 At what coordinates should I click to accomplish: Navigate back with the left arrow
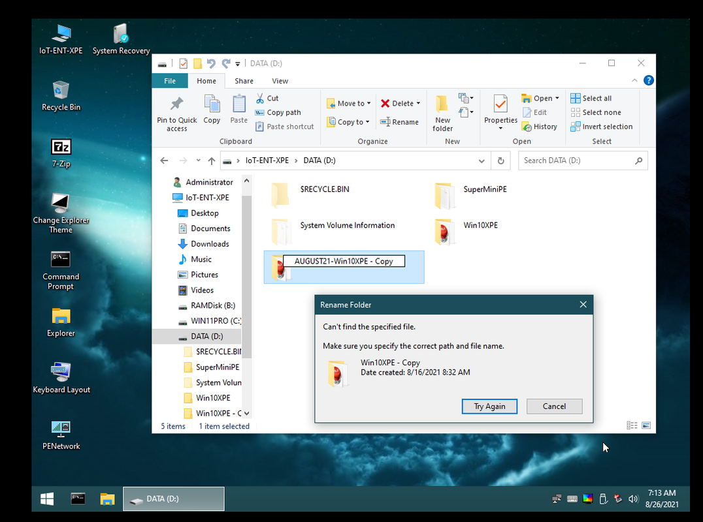tap(164, 161)
